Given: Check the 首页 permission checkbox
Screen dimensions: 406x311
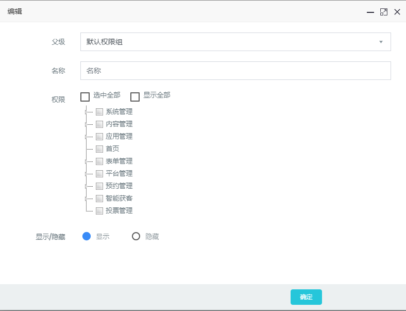Looking at the screenshot, I should pos(99,149).
